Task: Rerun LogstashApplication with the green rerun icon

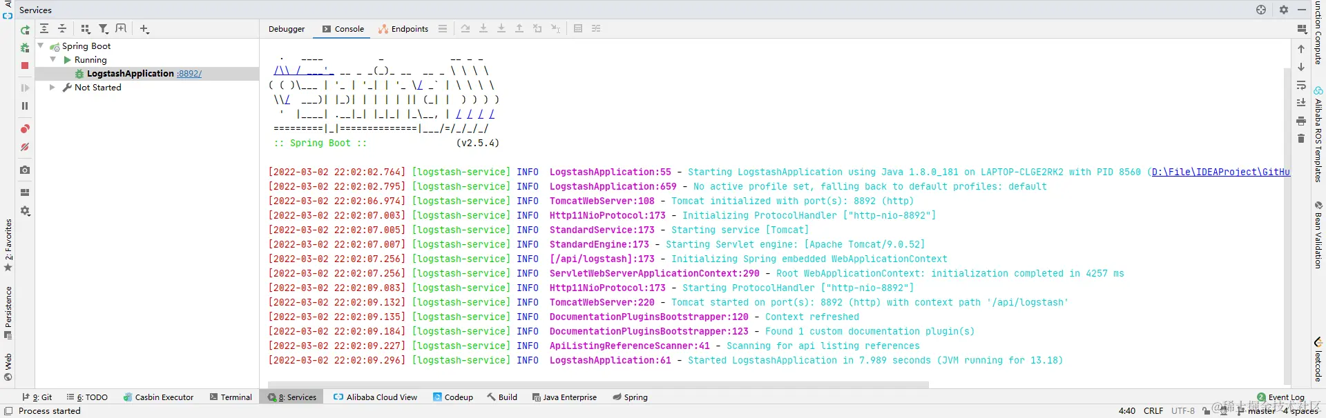Action: (25, 30)
